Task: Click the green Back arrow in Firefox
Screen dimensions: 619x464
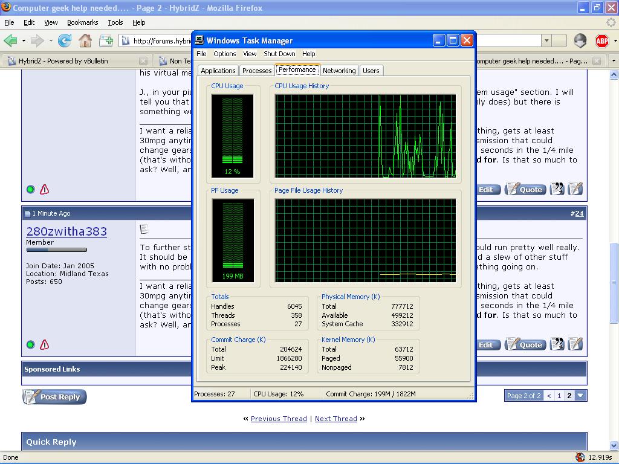Action: click(10, 40)
